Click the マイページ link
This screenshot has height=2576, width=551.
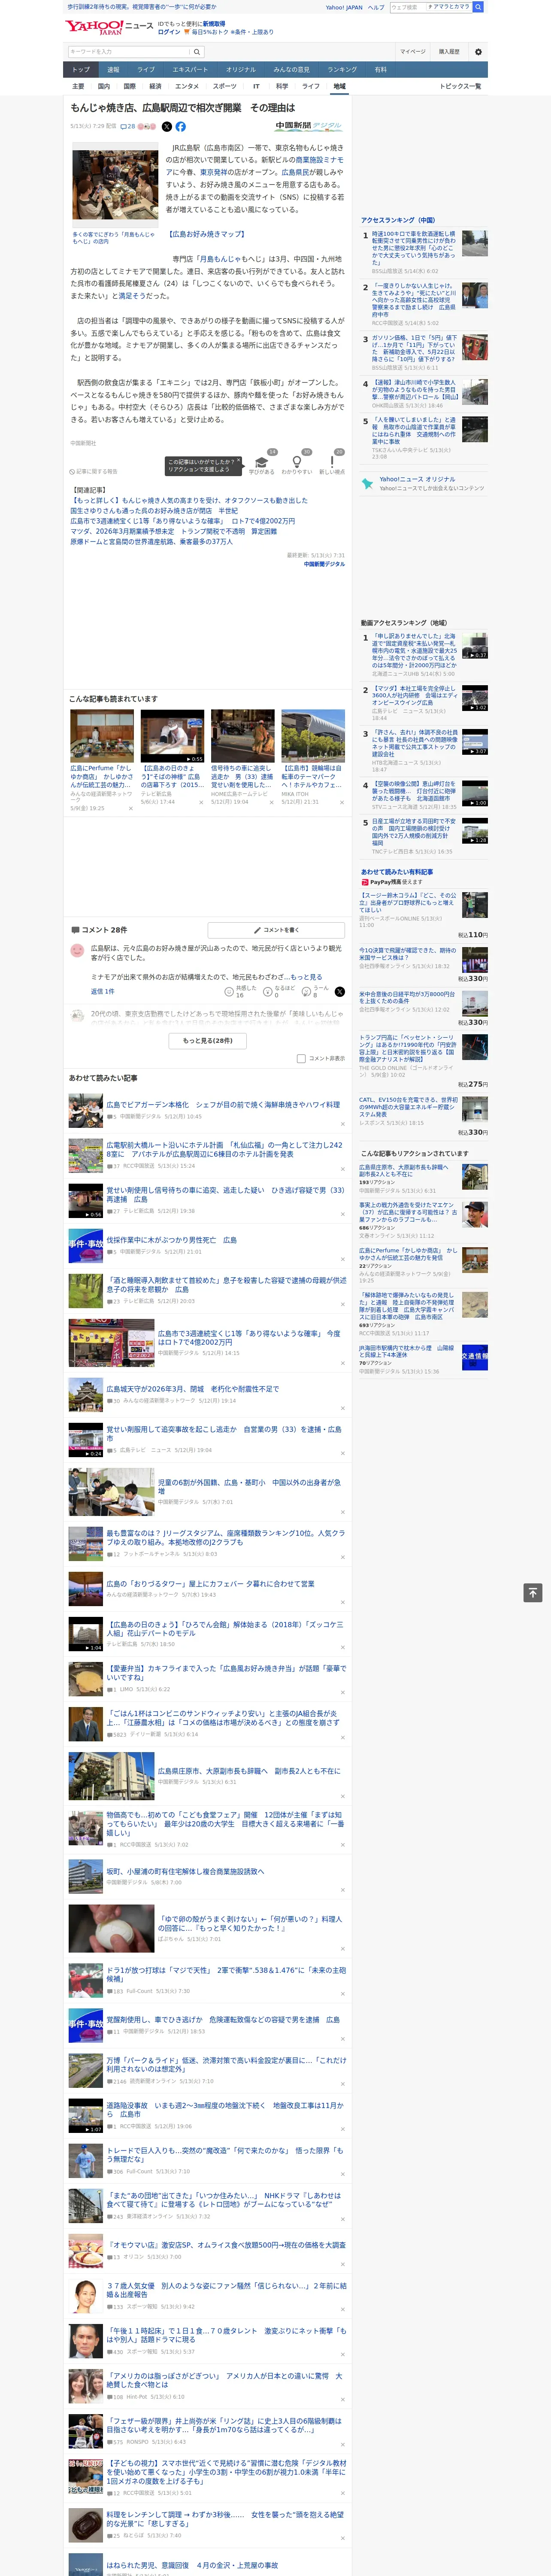pos(412,52)
